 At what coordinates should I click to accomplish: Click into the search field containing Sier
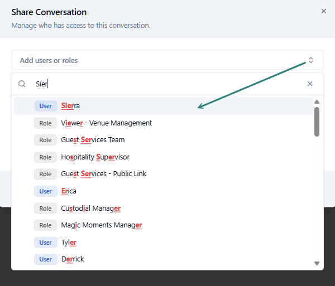pos(167,84)
